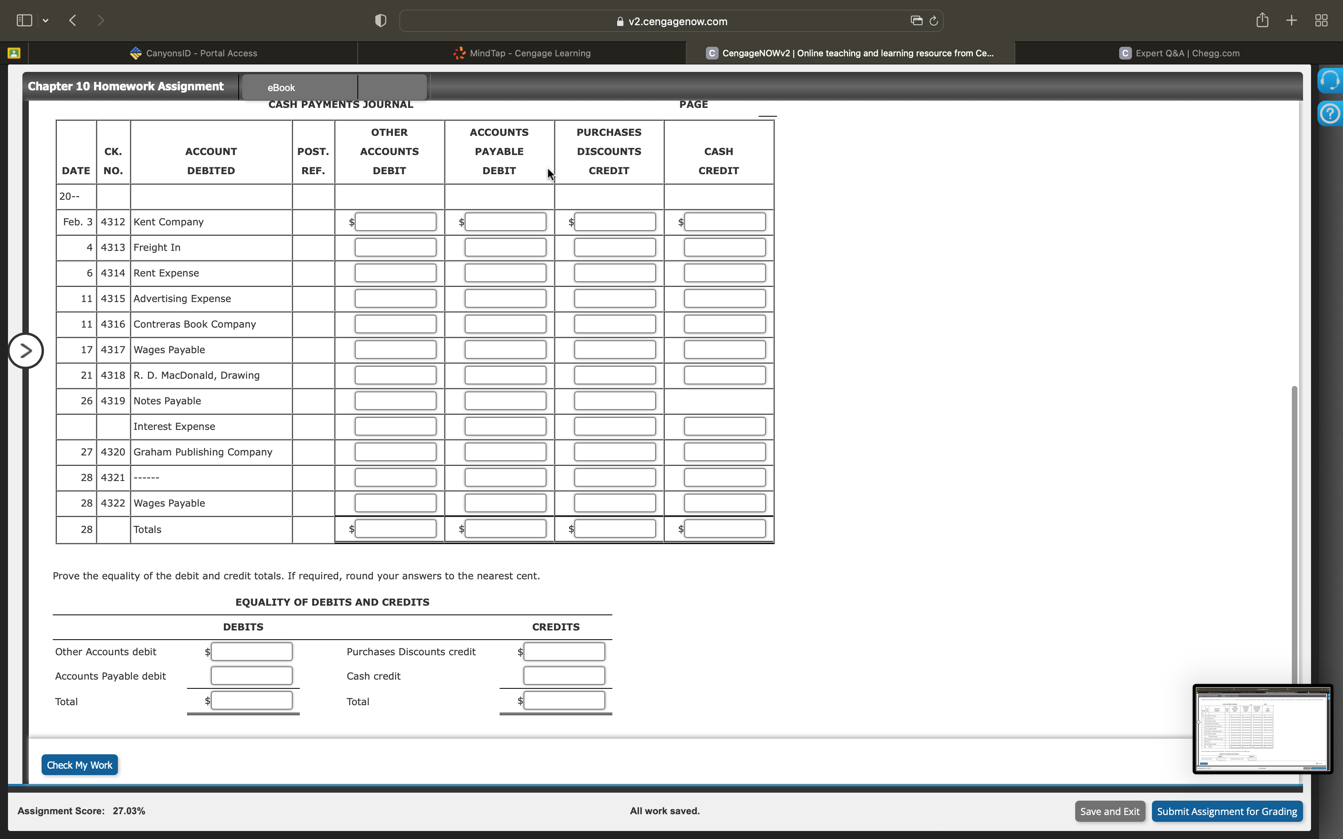Click the Safari share icon
1343x839 pixels.
pyautogui.click(x=1262, y=20)
